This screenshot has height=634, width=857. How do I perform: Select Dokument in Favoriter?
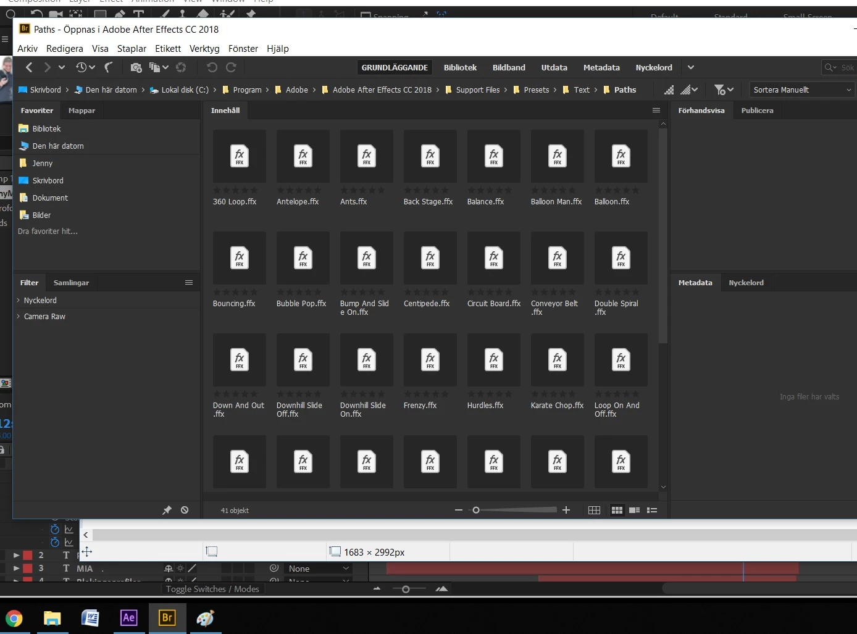pos(43,198)
